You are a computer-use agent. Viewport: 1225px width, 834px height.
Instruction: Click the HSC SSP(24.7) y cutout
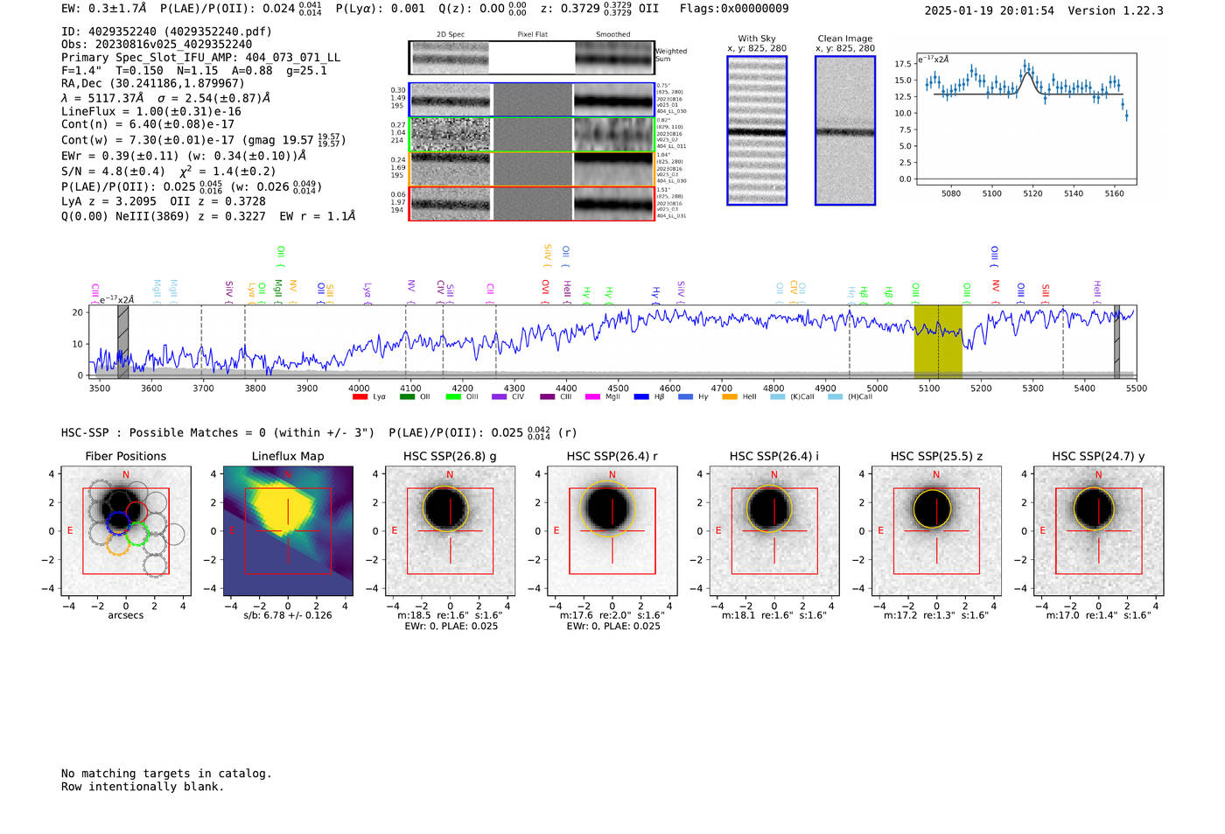click(x=1099, y=531)
